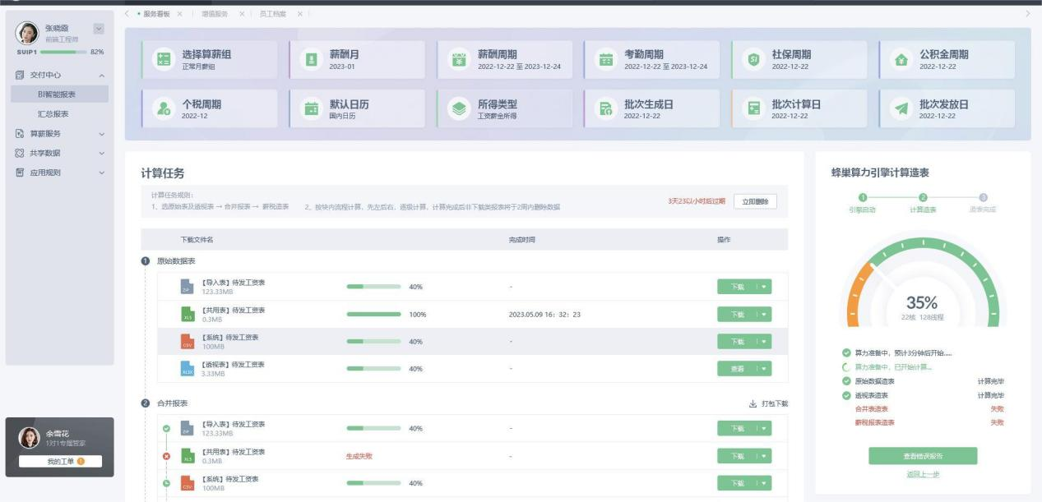Click the ZIP file icon under 原始数据表

[187, 287]
